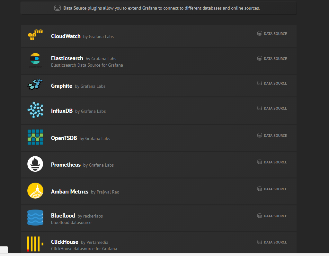329x256 pixels.
Task: Click the Blueflood blue wave logo
Action: (x=35, y=218)
